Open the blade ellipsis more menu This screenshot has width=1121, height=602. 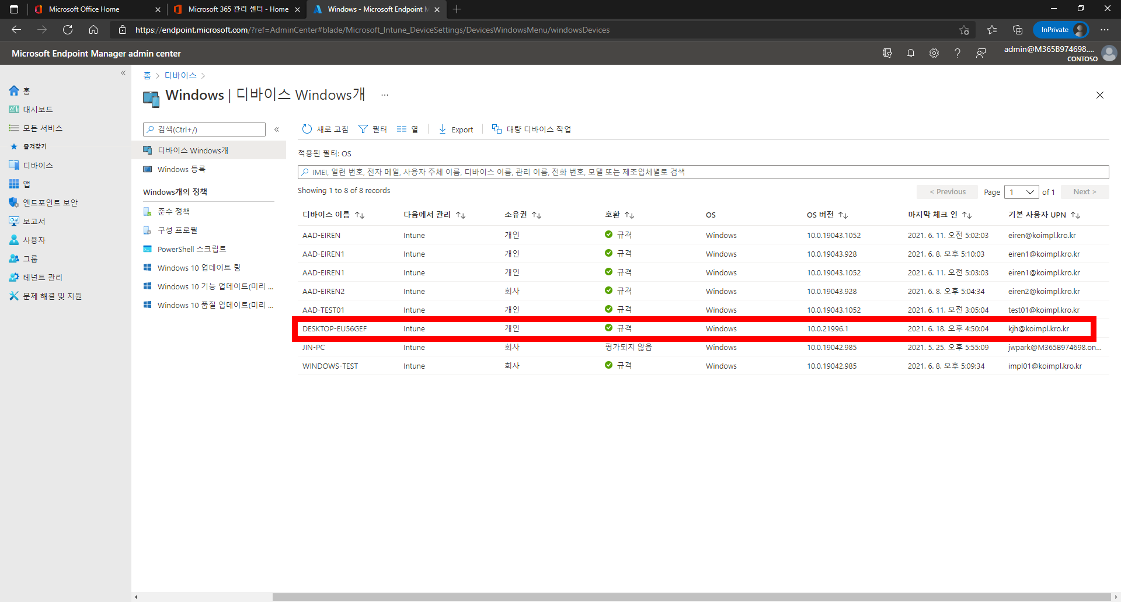(385, 94)
